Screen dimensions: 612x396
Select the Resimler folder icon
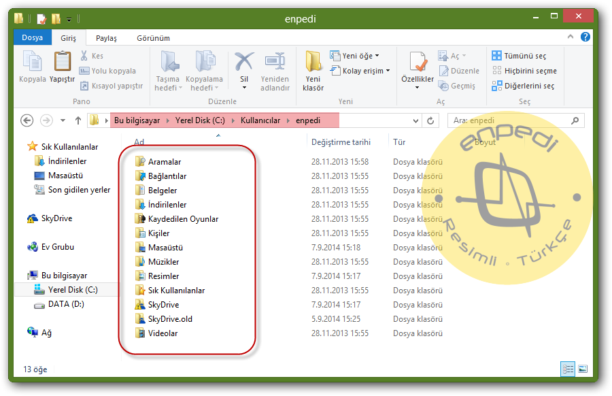click(139, 276)
